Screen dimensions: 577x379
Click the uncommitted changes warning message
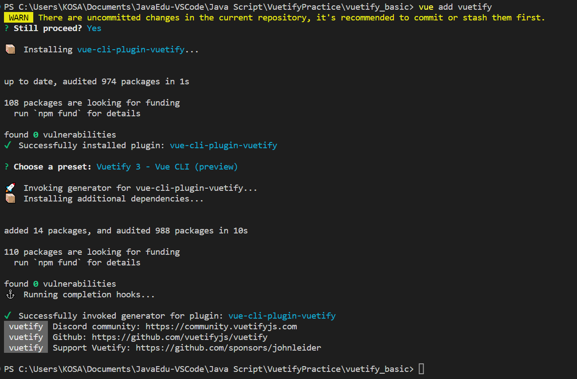point(291,18)
